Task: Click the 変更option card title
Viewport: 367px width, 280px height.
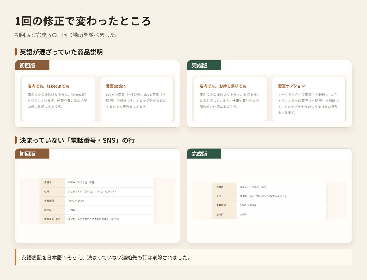Action: coord(116,86)
